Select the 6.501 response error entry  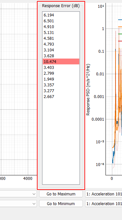(x=61, y=21)
